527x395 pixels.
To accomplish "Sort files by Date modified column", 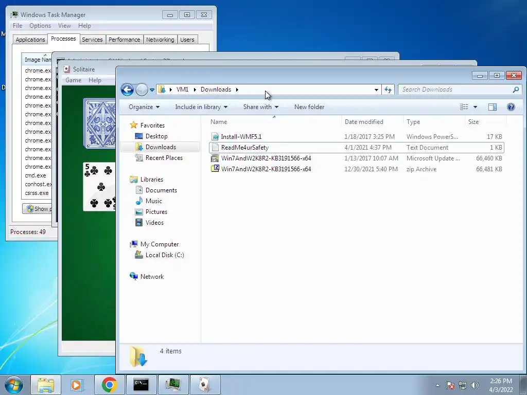I will coord(364,121).
